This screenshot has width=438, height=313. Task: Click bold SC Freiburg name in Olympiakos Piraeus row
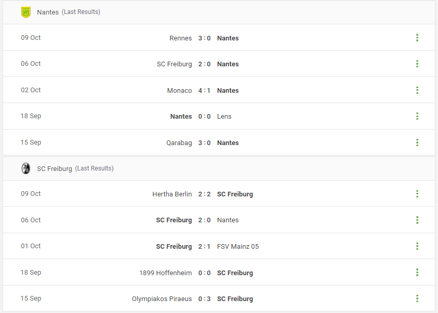point(235,298)
